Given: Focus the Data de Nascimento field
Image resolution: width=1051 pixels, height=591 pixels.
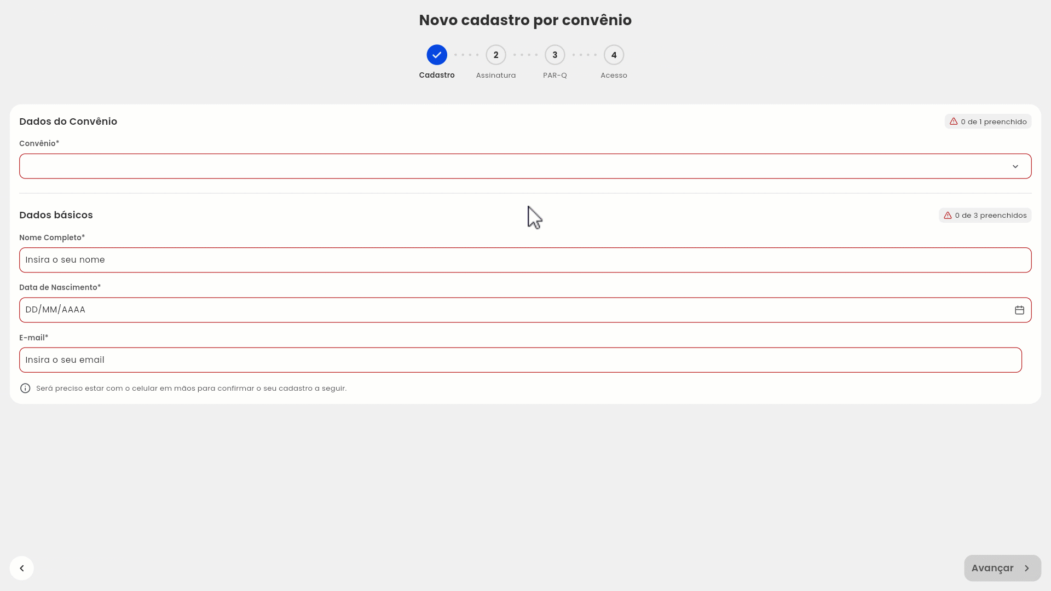Looking at the screenshot, I should [x=515, y=310].
